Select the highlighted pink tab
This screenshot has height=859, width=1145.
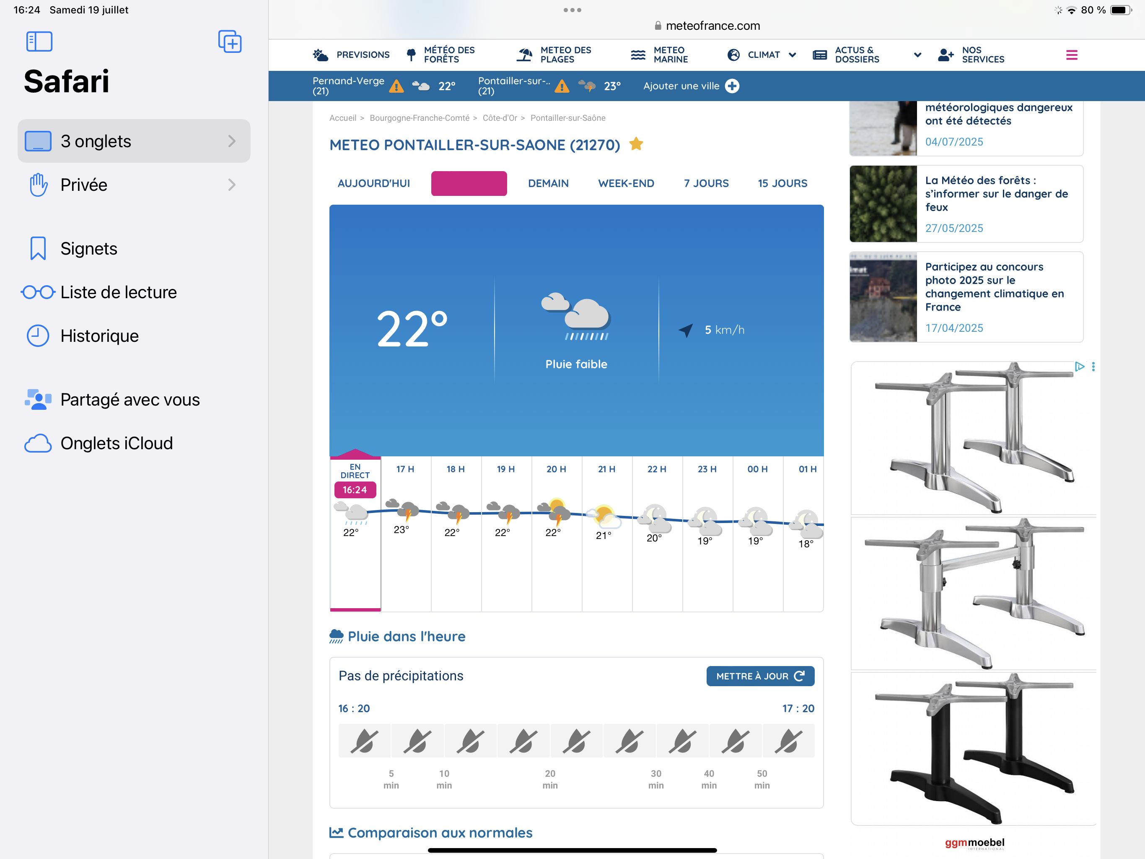469,183
